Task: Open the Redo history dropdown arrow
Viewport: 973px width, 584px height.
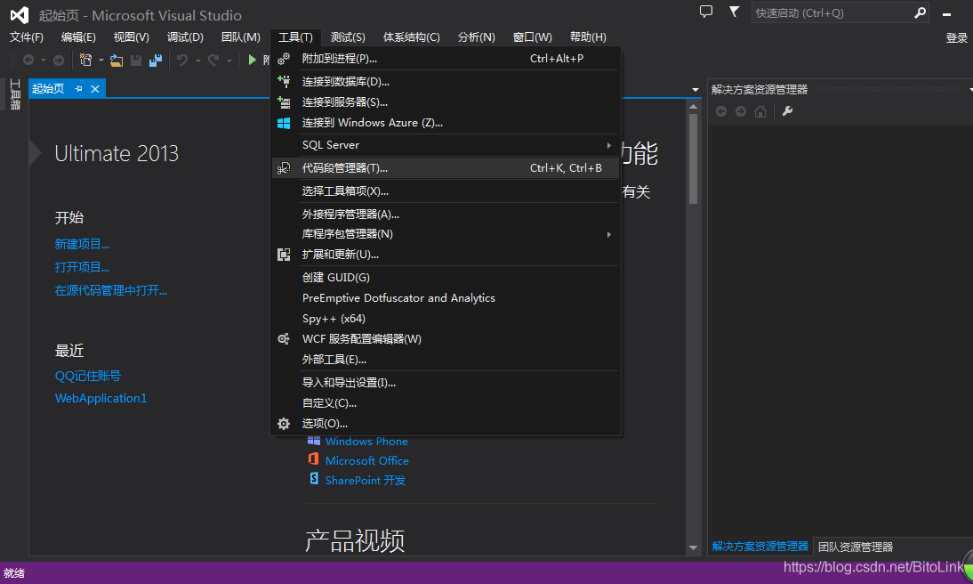Action: (x=229, y=61)
